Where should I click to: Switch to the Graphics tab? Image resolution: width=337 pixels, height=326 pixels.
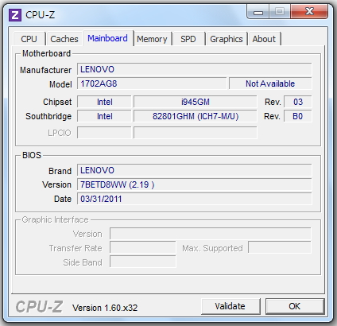click(x=227, y=39)
